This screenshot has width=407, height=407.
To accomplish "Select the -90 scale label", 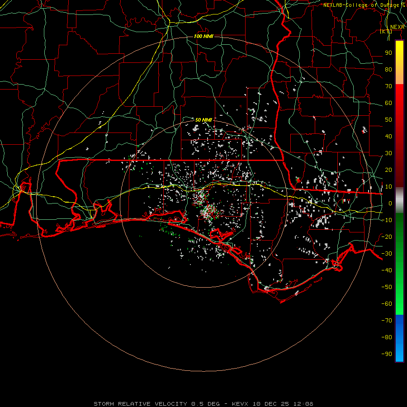I will [387, 354].
